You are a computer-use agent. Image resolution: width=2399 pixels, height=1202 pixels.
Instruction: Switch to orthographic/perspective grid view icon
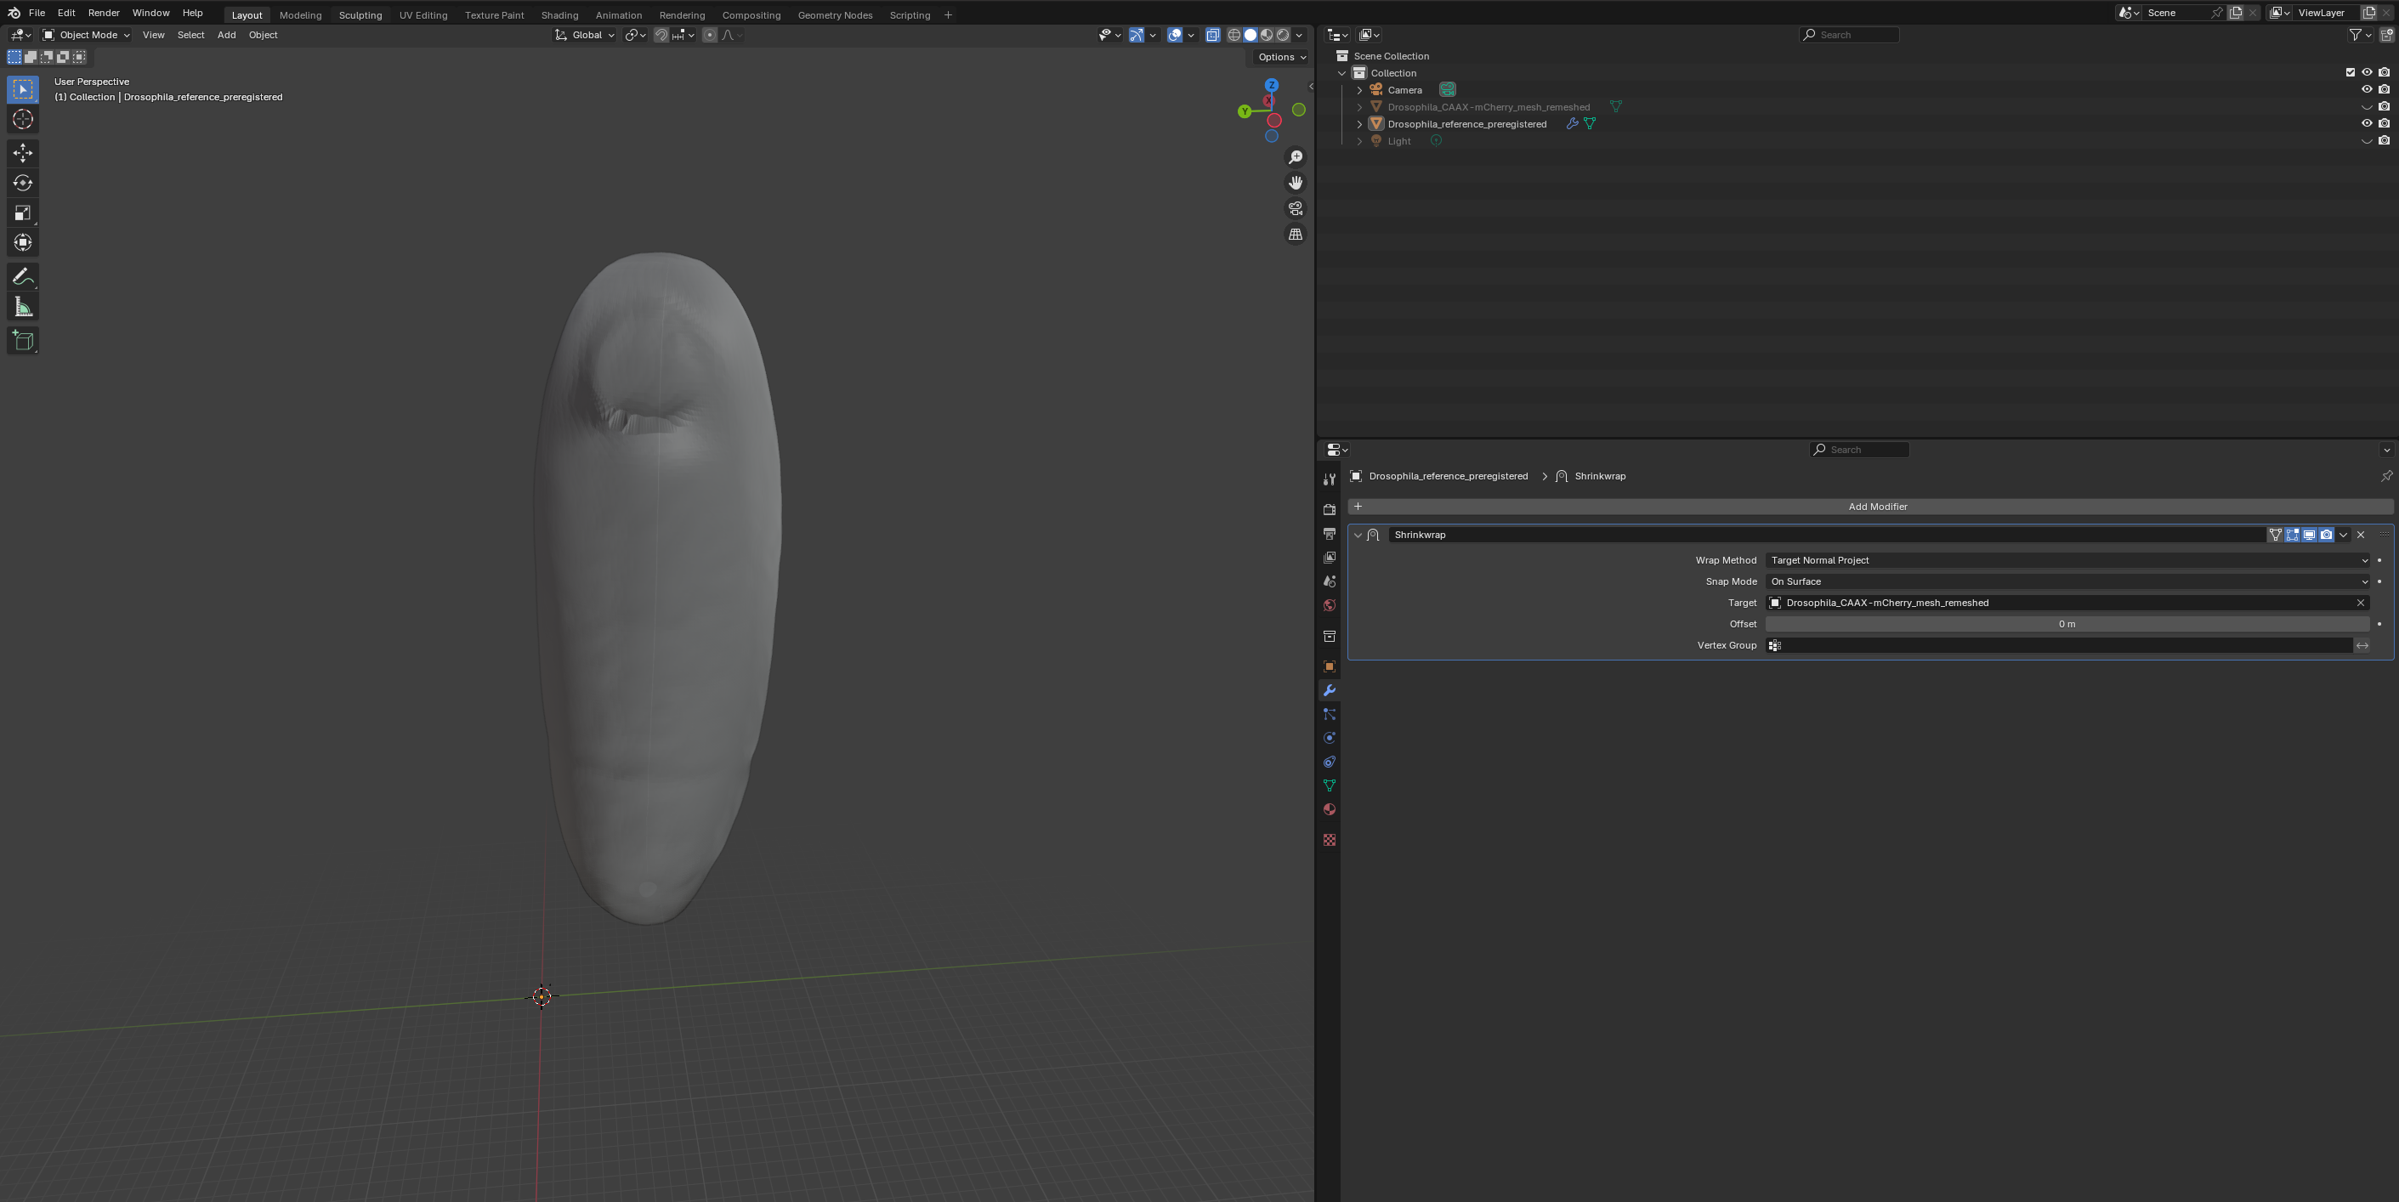coord(1296,235)
